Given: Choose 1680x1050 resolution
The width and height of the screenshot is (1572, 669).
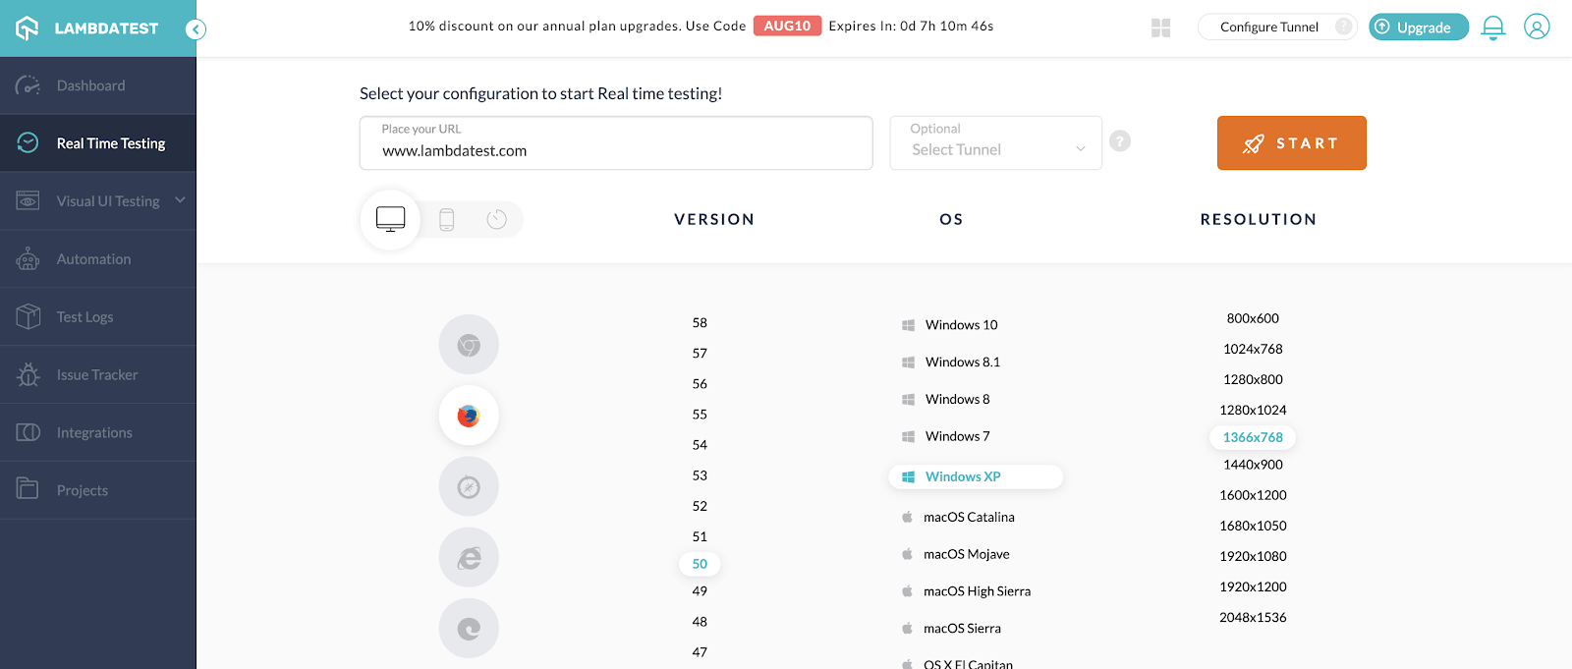Looking at the screenshot, I should click(1253, 527).
